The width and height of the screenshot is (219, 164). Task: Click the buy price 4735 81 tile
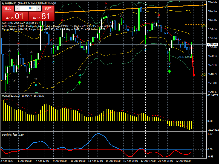coord(42,16)
